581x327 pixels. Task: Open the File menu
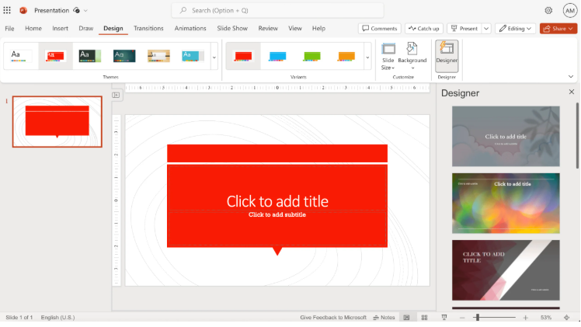point(9,29)
